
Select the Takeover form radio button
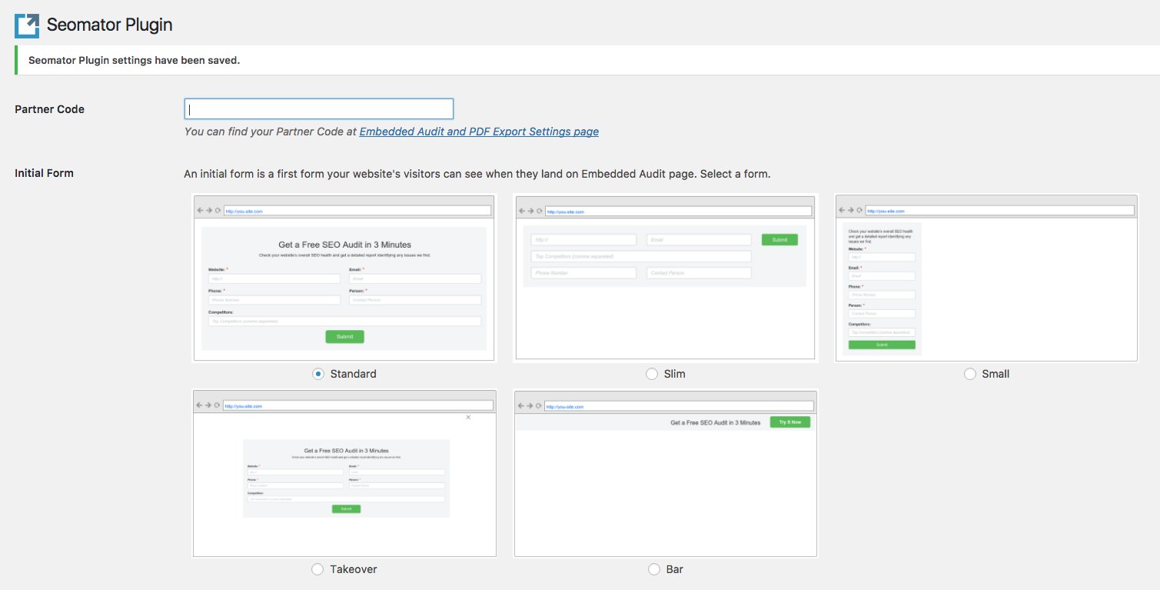(x=317, y=569)
